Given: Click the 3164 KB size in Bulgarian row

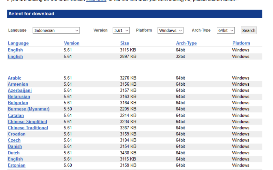Looking at the screenshot, I should pos(128,103).
